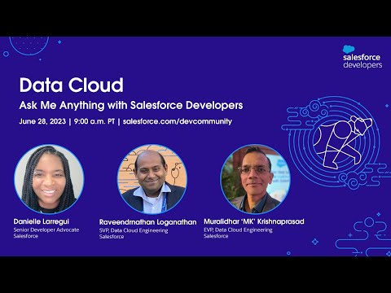Click Danielle Larregui's circular photo
The width and height of the screenshot is (391, 293).
49,179
